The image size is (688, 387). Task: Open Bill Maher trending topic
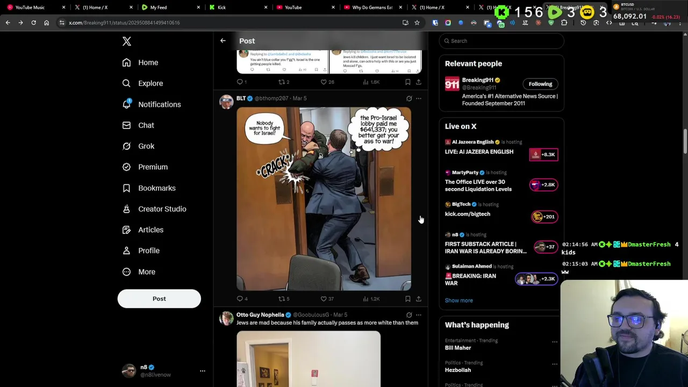458,348
